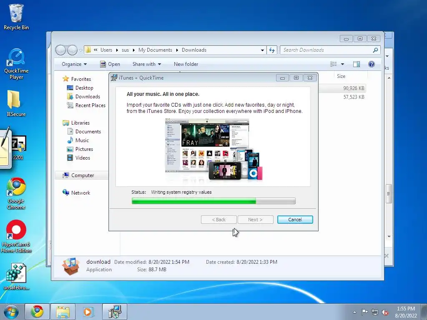Viewport: 427px width, 320px height.
Task: Open the Documents library
Action: coord(88,132)
